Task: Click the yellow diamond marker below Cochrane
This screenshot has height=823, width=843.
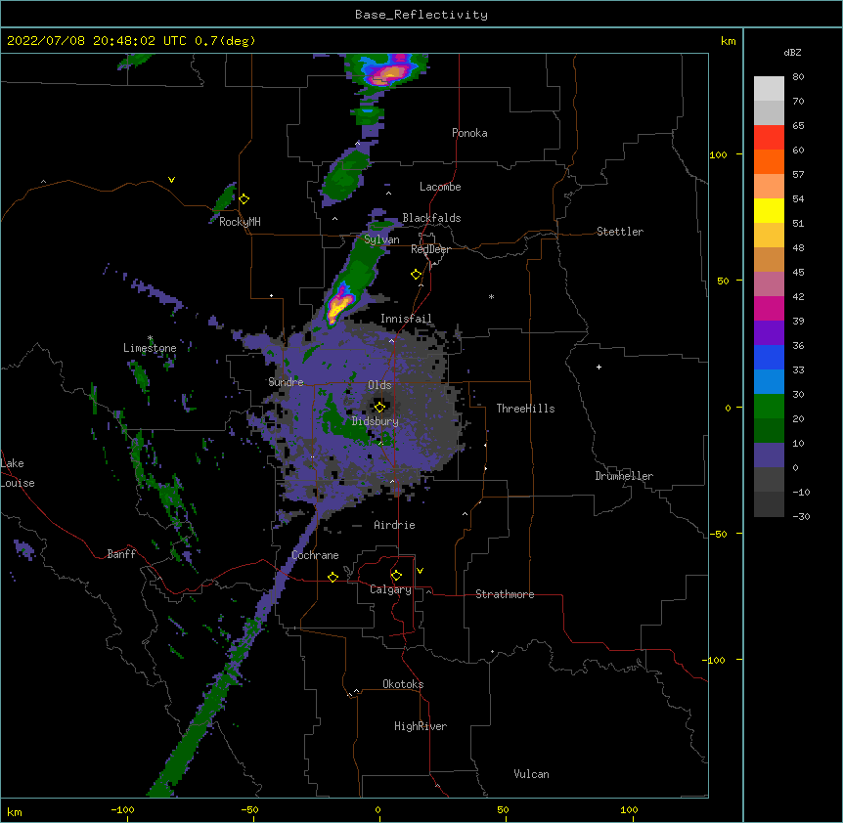Action: point(333,577)
